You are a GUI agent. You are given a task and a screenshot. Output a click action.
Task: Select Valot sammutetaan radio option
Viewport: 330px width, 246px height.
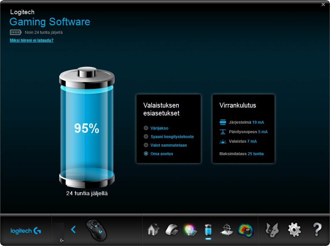click(146, 145)
